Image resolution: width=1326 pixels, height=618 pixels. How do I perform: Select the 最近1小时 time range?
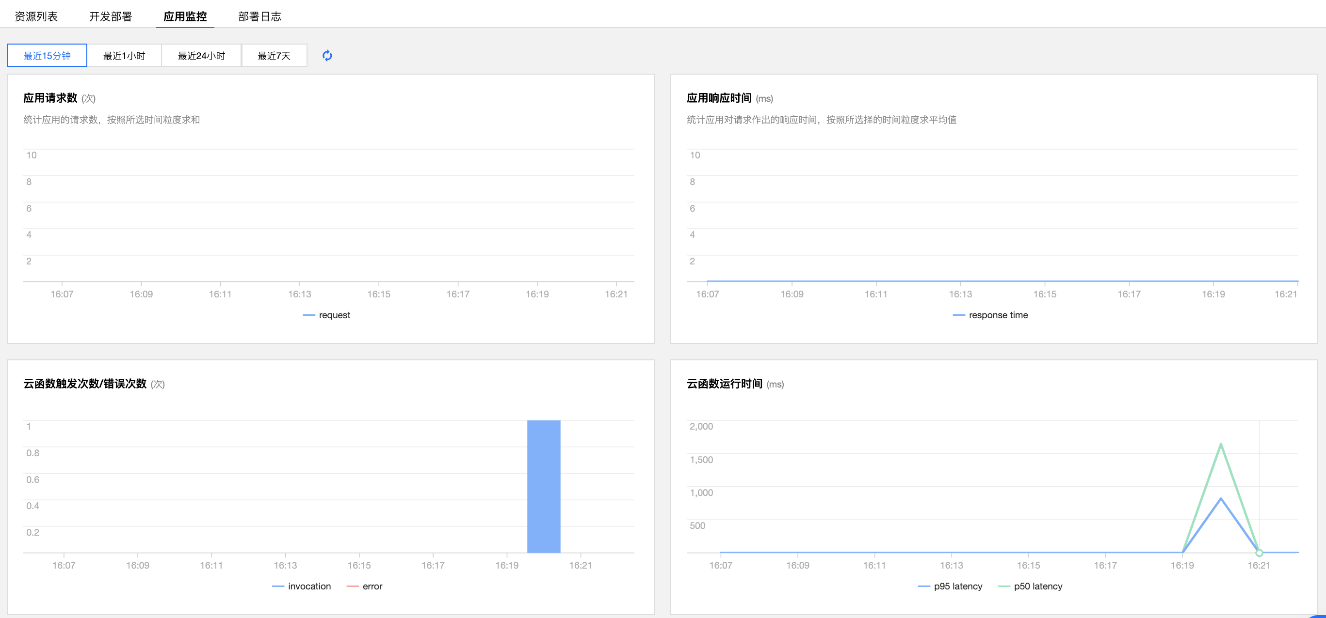(x=124, y=56)
